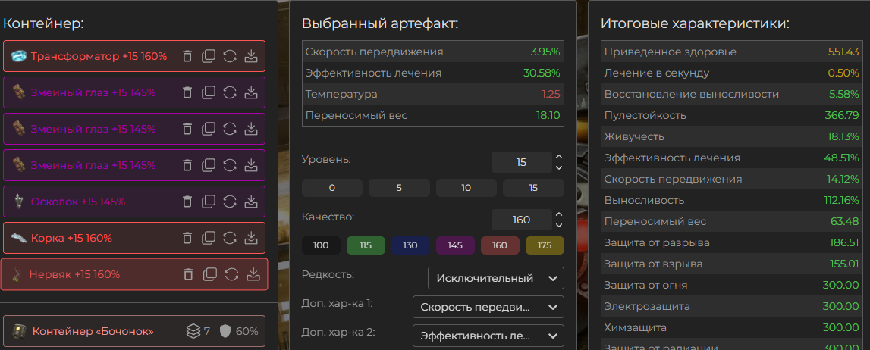
Task: Set level preset to 10
Action: pyautogui.click(x=466, y=188)
